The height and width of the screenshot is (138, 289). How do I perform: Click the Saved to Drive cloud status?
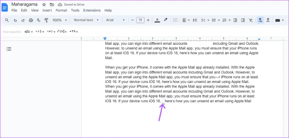tap(71, 5)
